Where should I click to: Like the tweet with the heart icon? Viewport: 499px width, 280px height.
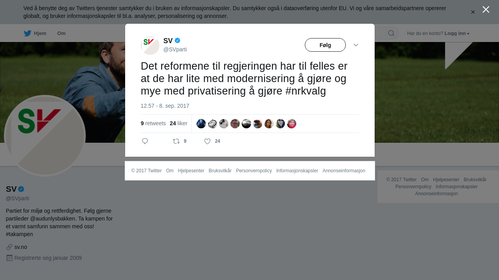pyautogui.click(x=207, y=141)
